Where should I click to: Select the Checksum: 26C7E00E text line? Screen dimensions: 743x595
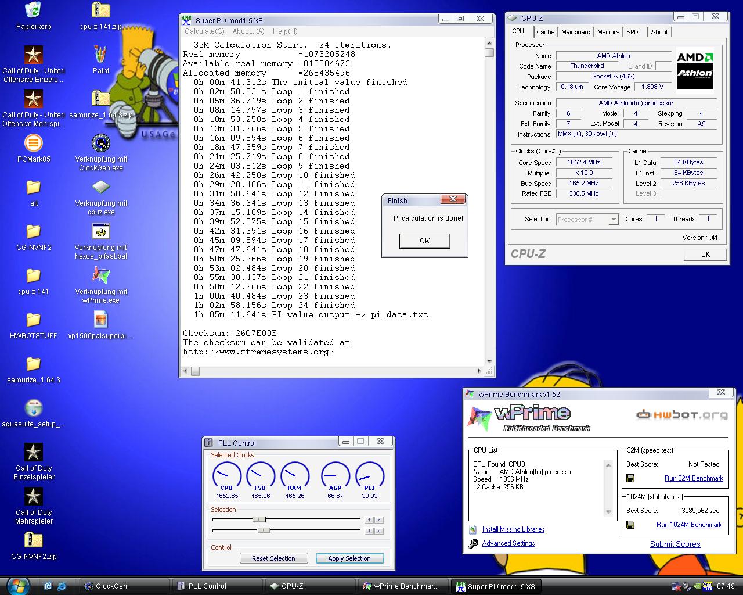(x=230, y=333)
